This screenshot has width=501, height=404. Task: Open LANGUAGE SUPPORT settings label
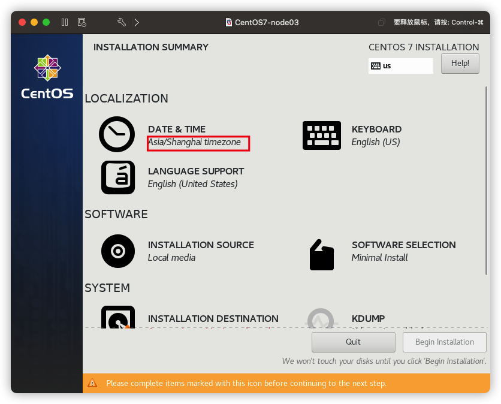[196, 171]
